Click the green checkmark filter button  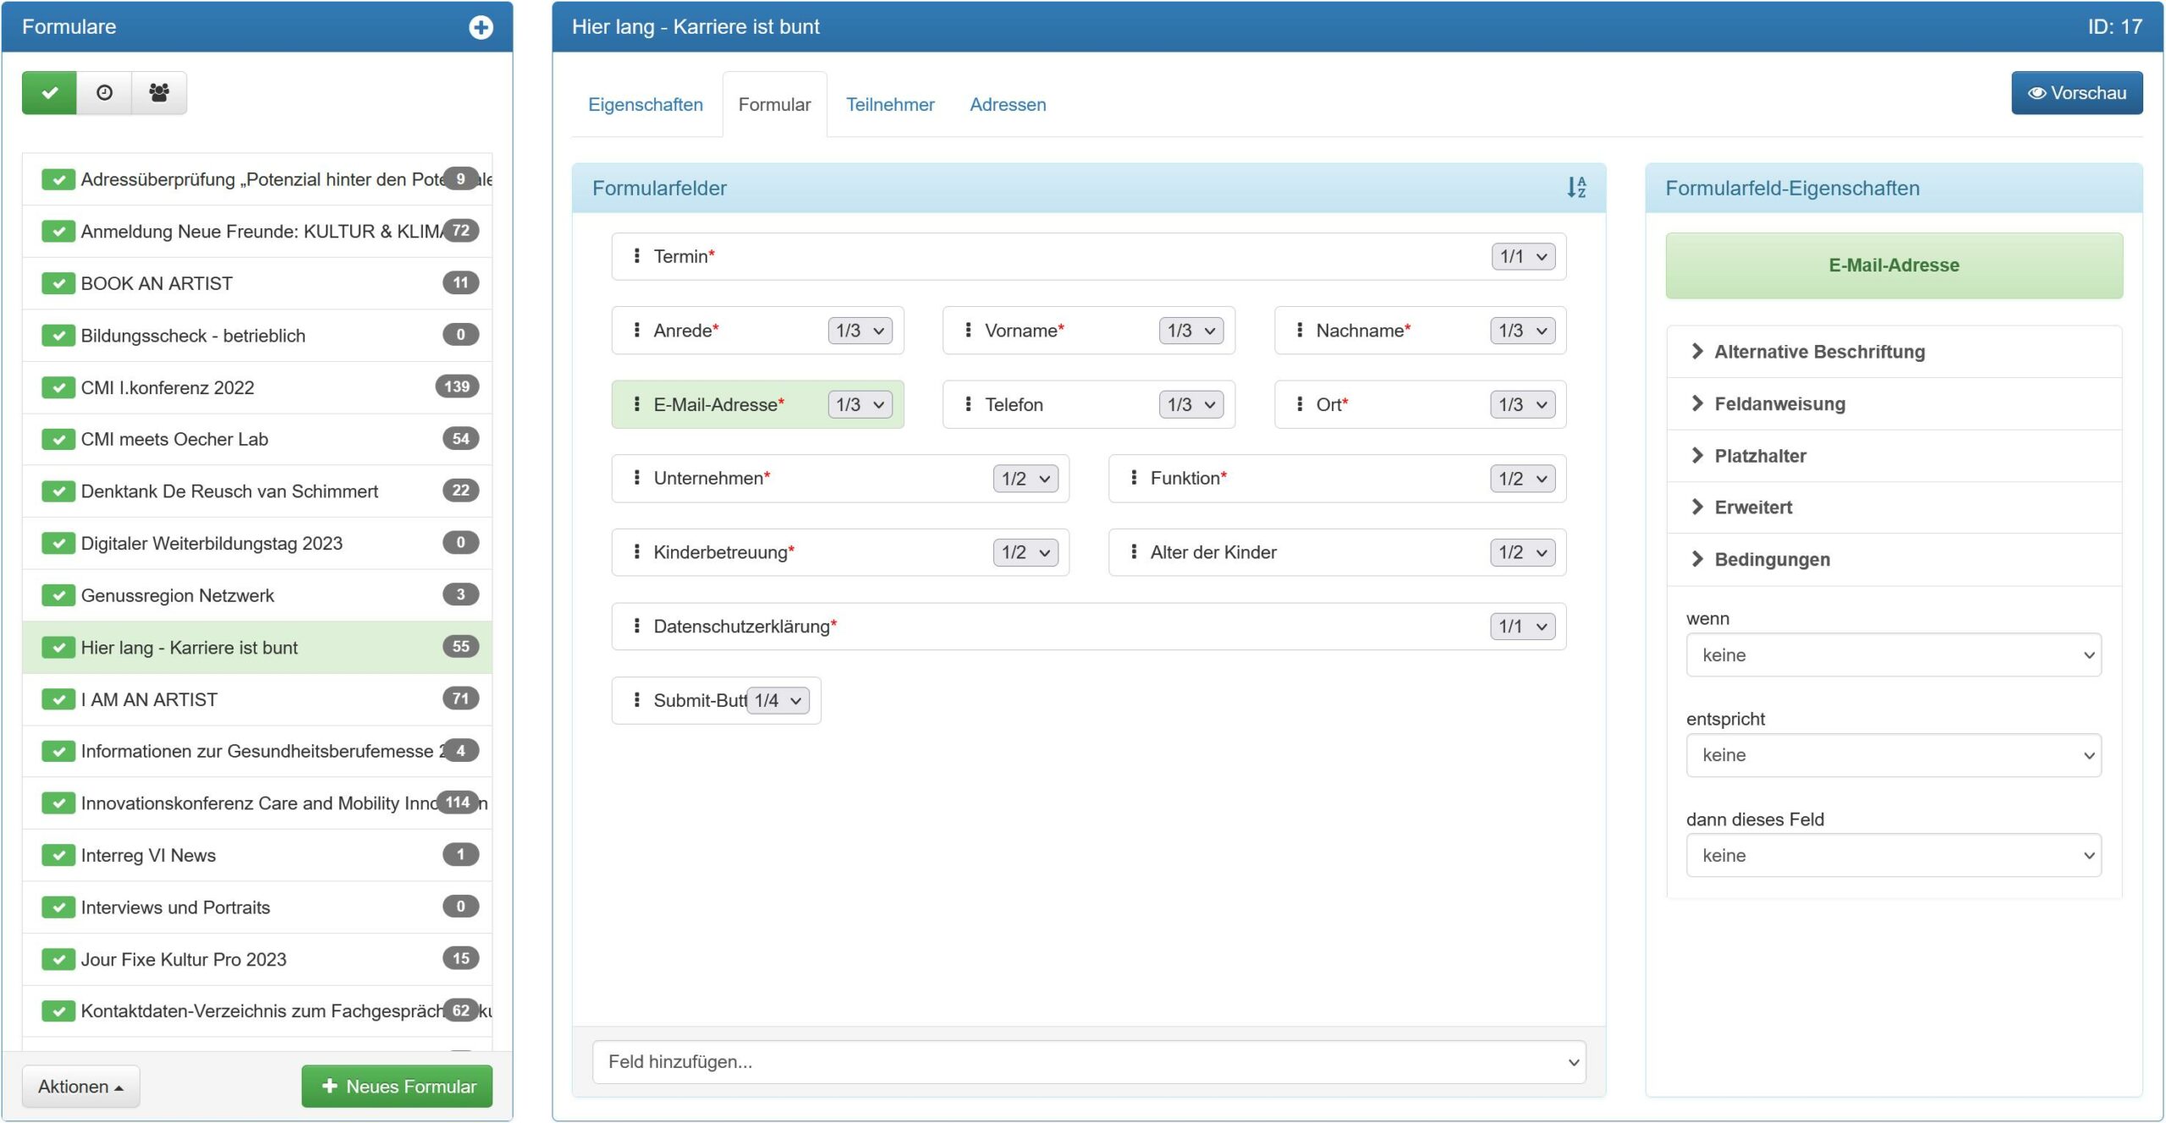click(x=49, y=92)
